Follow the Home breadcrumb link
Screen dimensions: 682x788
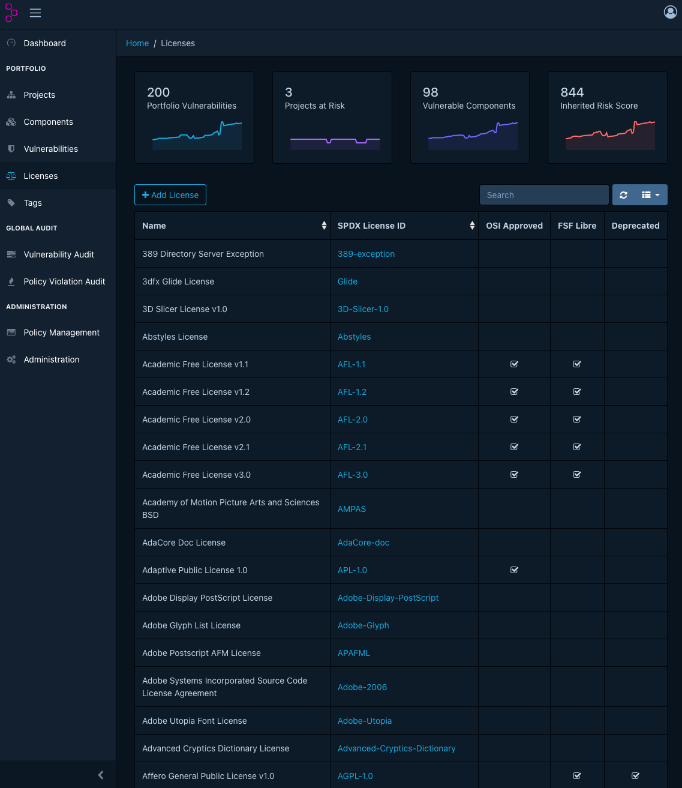click(137, 43)
